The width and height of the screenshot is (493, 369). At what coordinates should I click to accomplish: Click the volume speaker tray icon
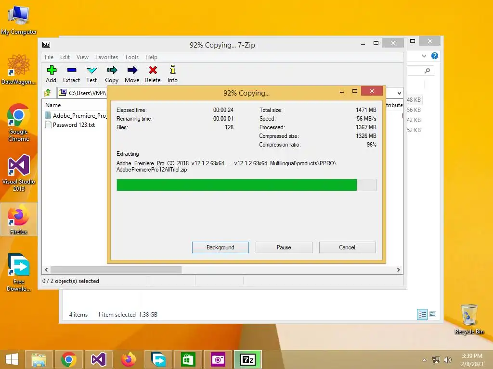click(x=447, y=360)
